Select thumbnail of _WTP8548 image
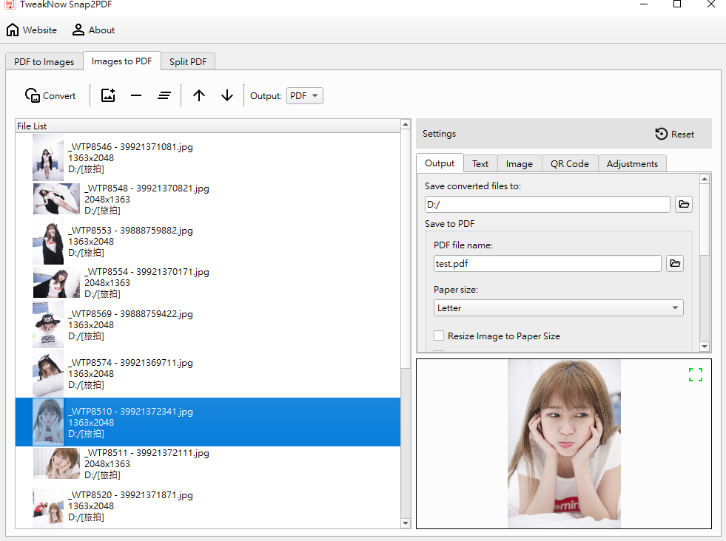The height and width of the screenshot is (541, 726). pos(56,199)
